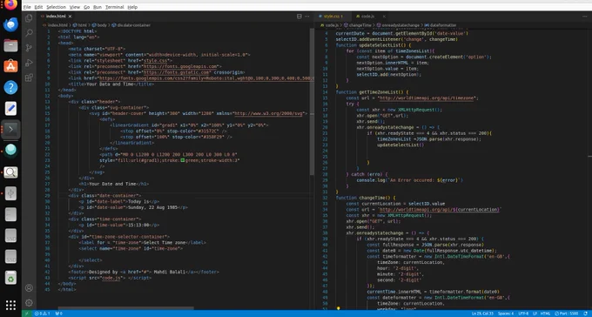This screenshot has height=317, width=592.
Task: Open the Go menu
Action: click(x=86, y=7)
